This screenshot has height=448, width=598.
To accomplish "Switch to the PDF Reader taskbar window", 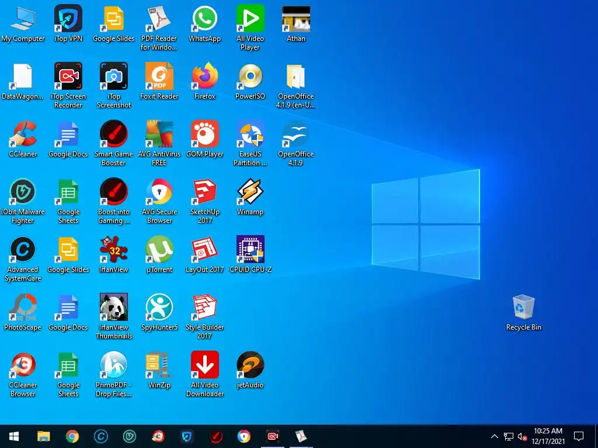I will click(301, 436).
